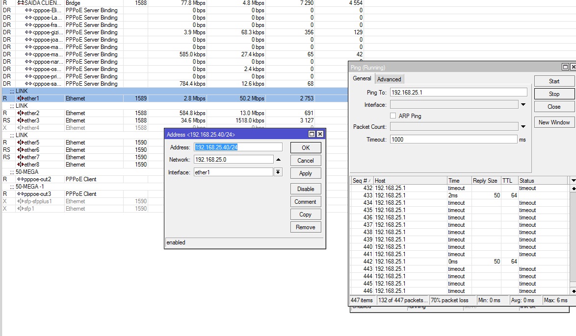Click the pppoe-out2 client icon
Viewport: 576px width, 336px height.
coord(20,179)
